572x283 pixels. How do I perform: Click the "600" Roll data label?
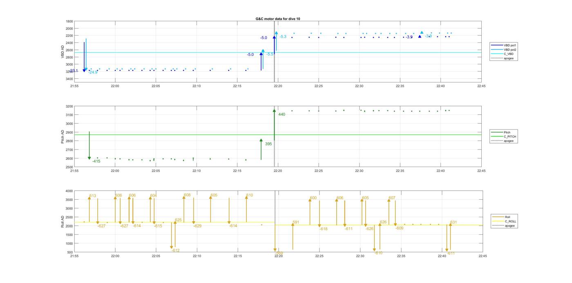point(313,198)
